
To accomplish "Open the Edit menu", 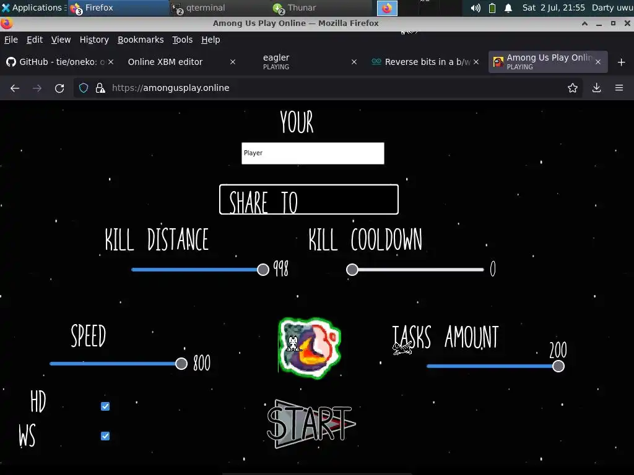I will (35, 40).
